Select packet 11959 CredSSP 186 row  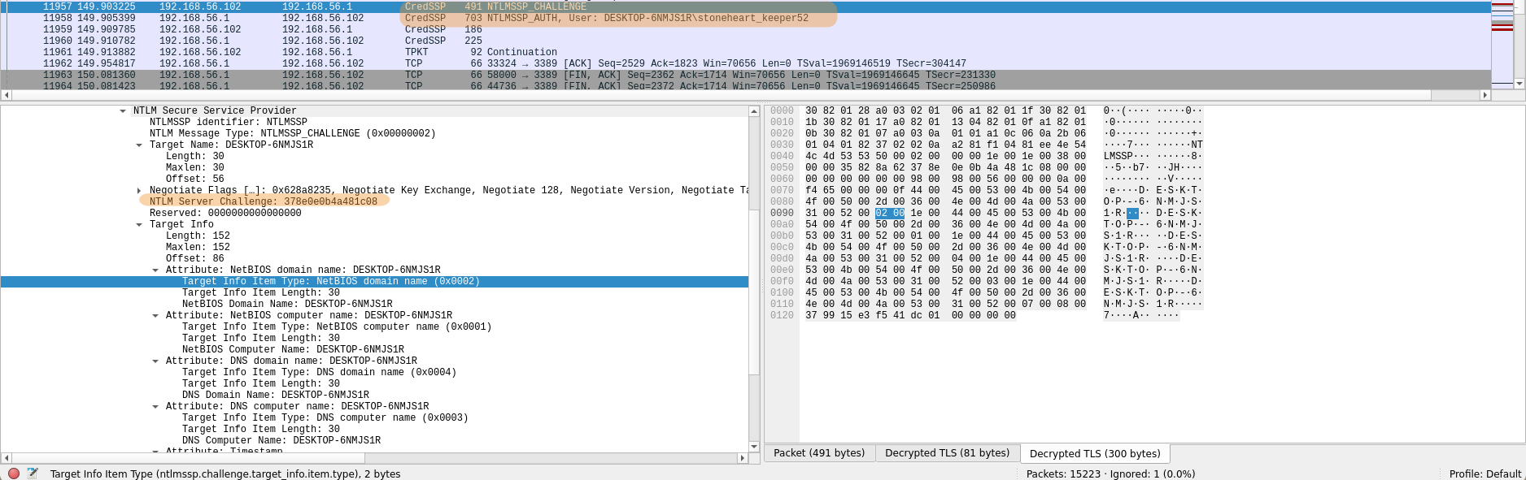pyautogui.click(x=744, y=29)
